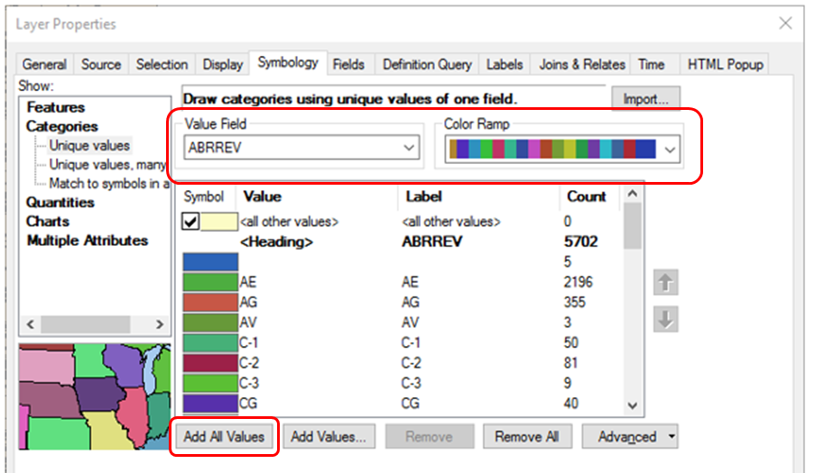
Task: Click the Add All Values button
Action: click(224, 437)
